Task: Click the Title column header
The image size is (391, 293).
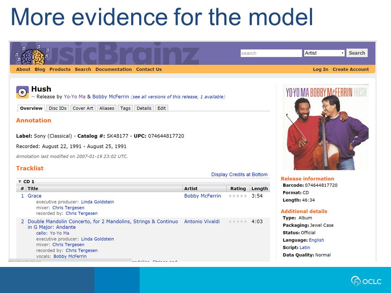Action: point(33,188)
